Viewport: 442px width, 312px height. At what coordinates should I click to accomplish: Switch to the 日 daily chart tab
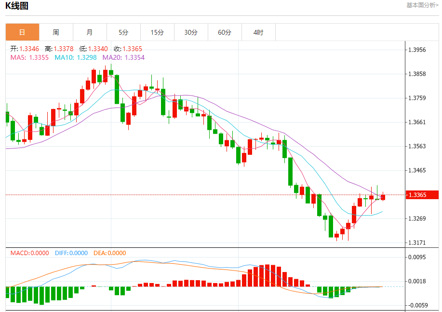click(x=22, y=32)
